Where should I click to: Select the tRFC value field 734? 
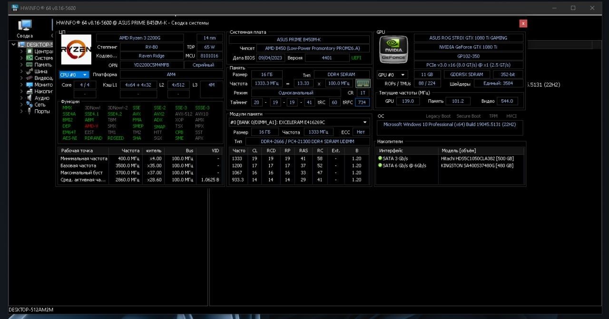(x=362, y=102)
